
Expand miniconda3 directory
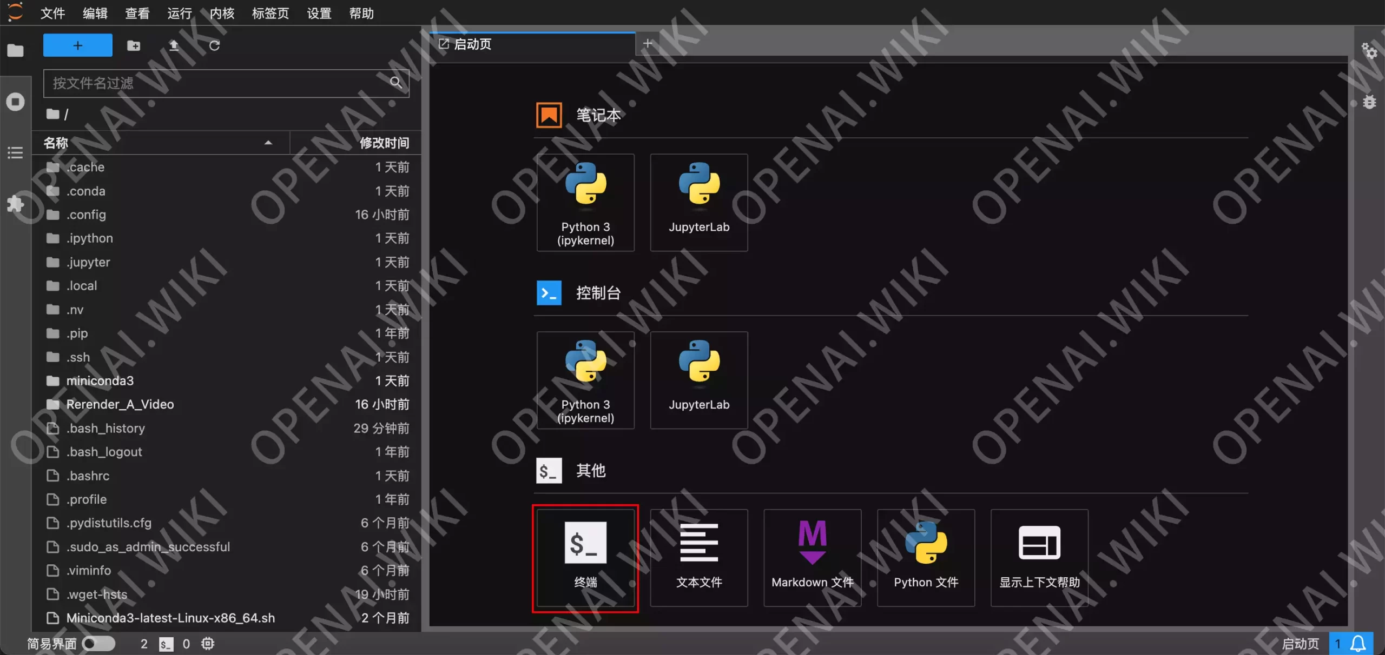[x=100, y=380]
